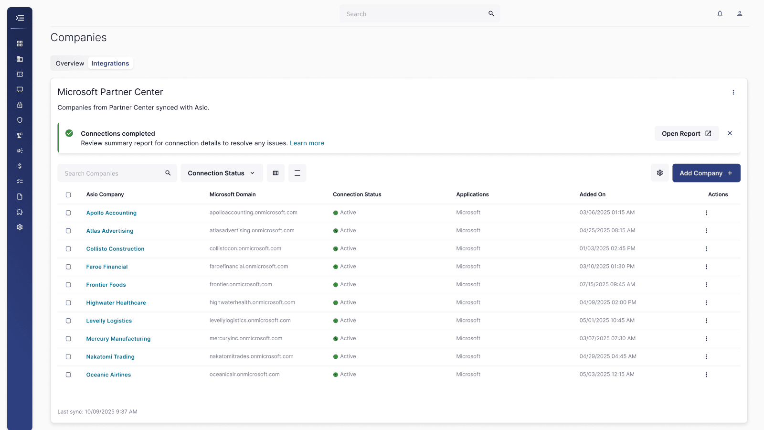Open actions menu for Frontier Foods row
This screenshot has height=430, width=764.
(706, 285)
